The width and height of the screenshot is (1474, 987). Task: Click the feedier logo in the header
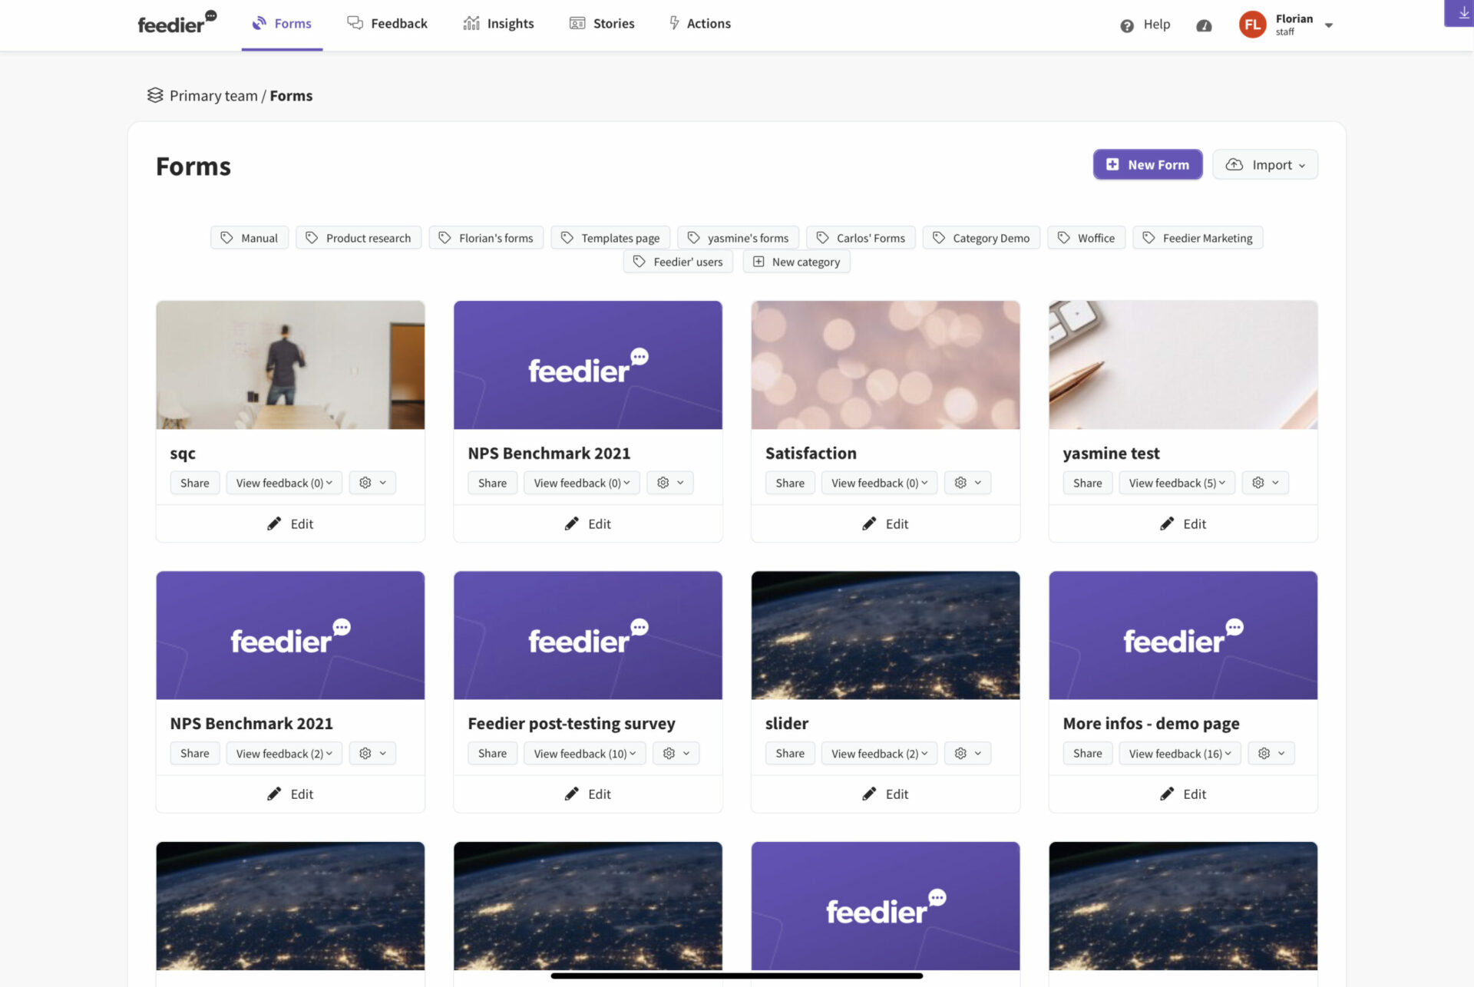177,22
